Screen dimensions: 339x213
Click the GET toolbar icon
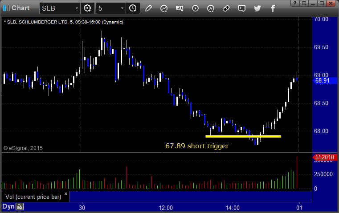(x=180, y=8)
